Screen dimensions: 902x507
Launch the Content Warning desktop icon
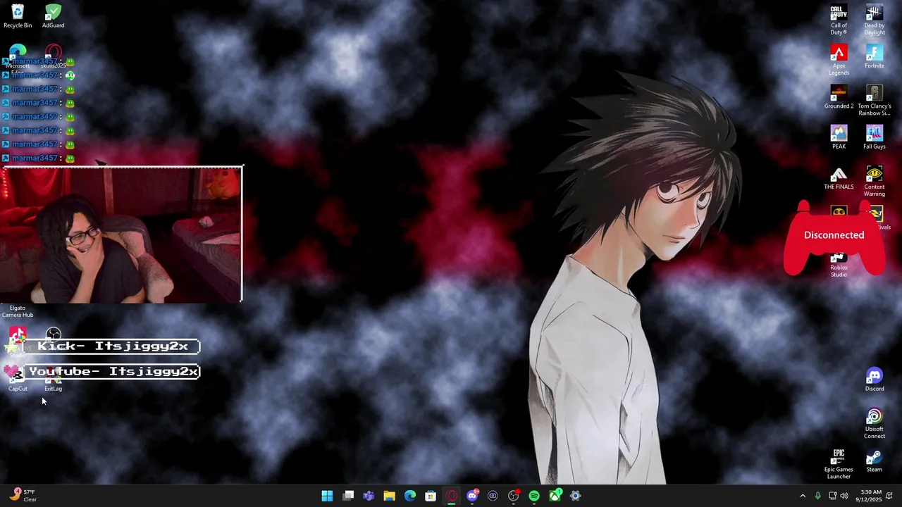(875, 181)
